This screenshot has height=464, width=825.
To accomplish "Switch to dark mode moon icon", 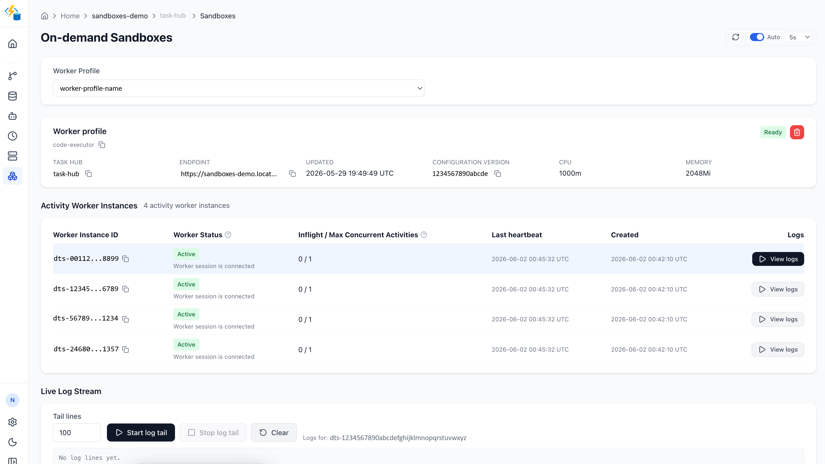I will pos(12,442).
